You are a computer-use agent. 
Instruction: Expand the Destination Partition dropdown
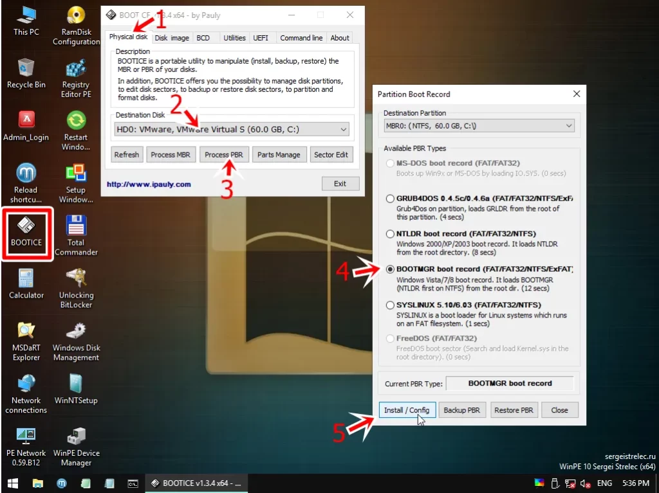point(569,125)
